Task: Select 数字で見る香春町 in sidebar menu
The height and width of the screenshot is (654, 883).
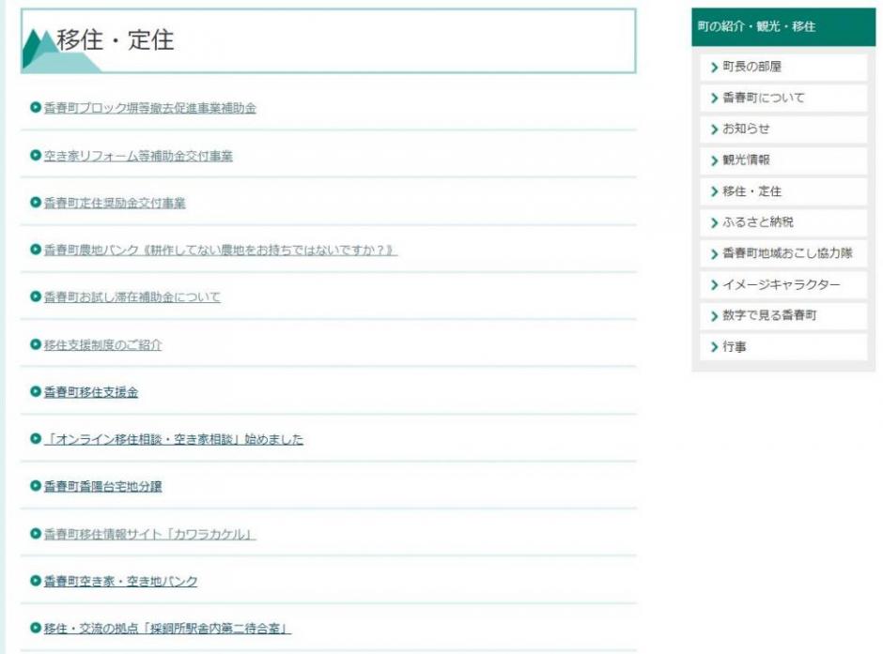Action: coord(783,316)
